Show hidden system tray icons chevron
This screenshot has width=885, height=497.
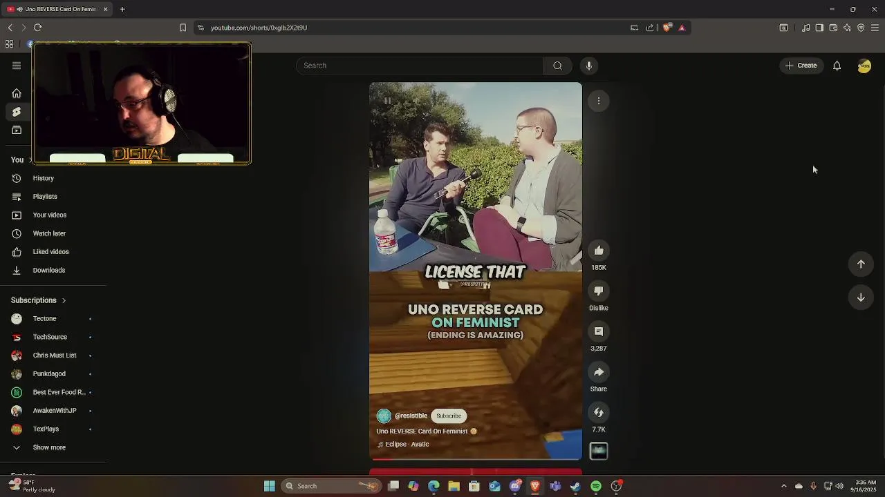[x=783, y=486]
